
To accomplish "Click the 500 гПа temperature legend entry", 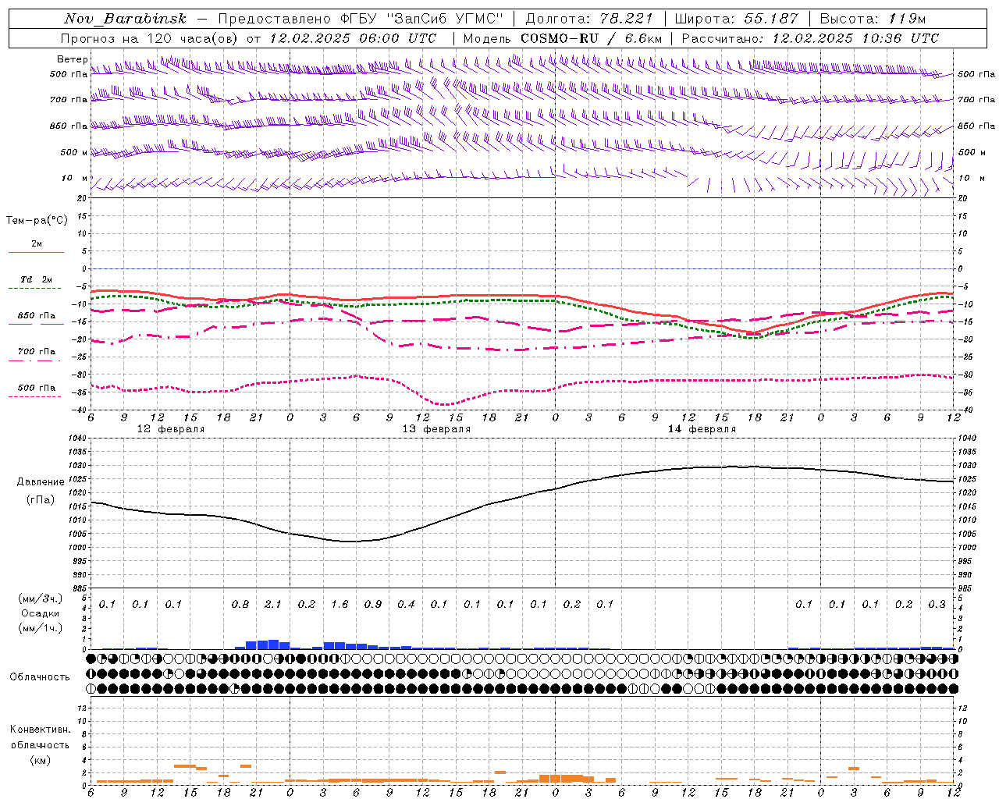I will [x=37, y=388].
